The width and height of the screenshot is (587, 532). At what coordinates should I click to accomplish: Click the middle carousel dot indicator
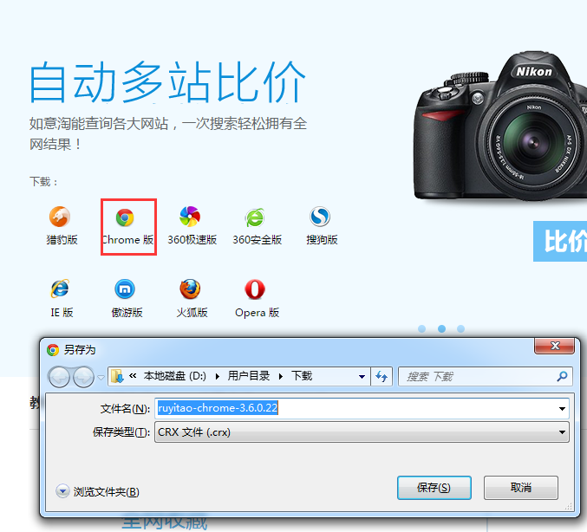point(441,329)
